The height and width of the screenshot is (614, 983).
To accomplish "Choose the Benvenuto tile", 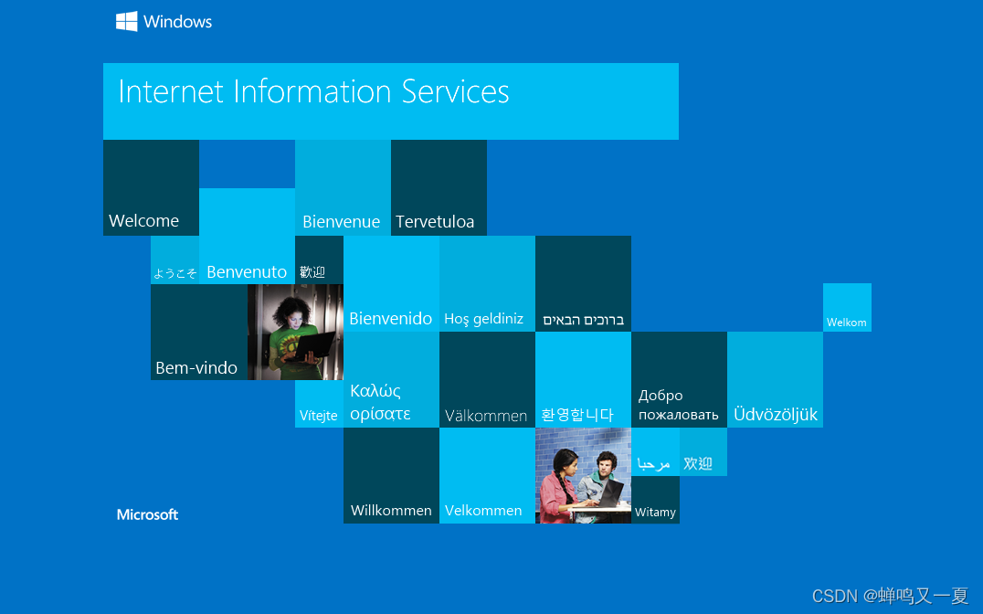I will pyautogui.click(x=247, y=236).
